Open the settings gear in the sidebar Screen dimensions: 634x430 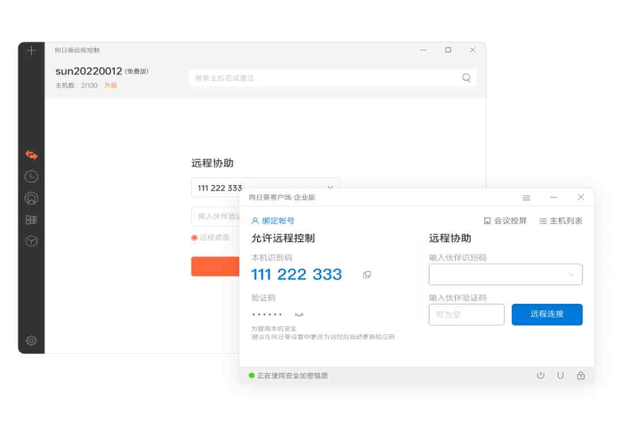point(31,341)
